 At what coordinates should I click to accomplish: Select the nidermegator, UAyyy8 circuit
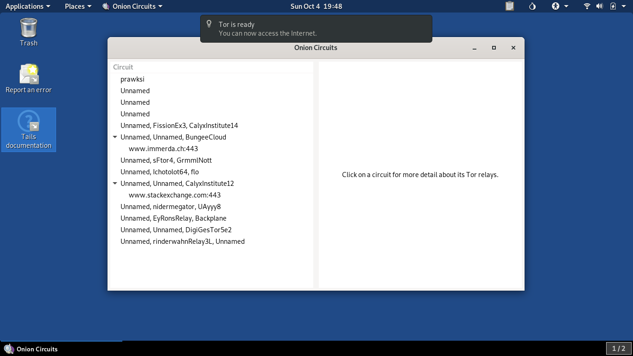[211, 207]
